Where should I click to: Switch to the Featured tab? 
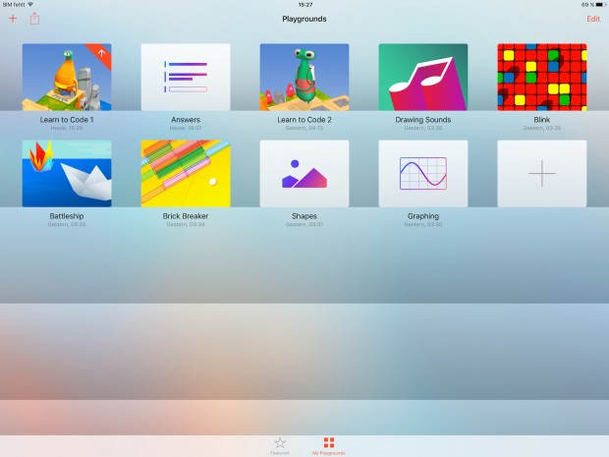[280, 444]
